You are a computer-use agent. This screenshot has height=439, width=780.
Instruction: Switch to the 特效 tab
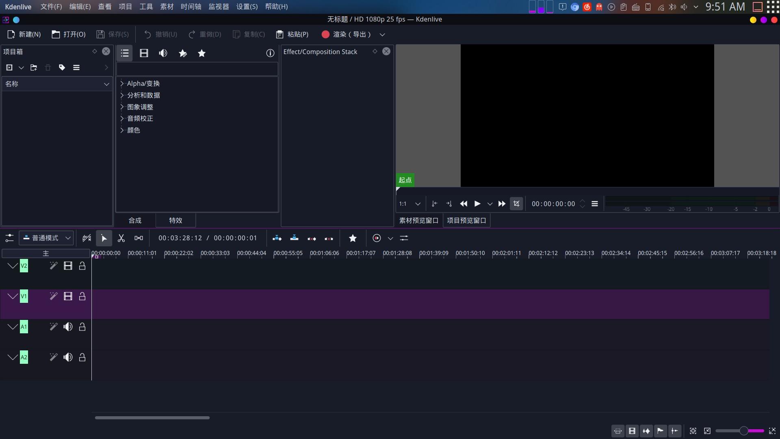coord(175,220)
